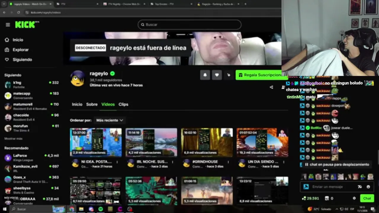Switch to the Inicio channel tab

tap(77, 104)
